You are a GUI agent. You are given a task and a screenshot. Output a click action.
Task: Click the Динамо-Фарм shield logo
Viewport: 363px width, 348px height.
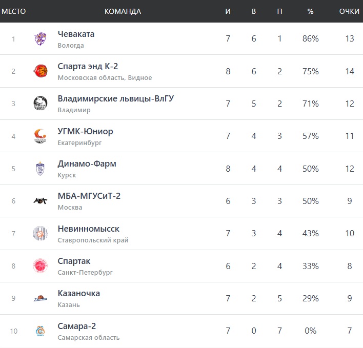click(x=41, y=169)
